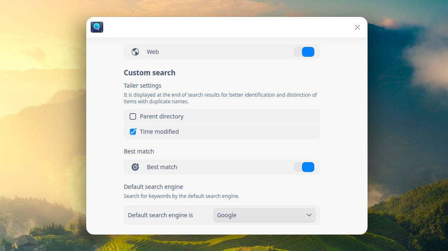448x251 pixels.
Task: Click the Time modified label text
Action: point(159,132)
